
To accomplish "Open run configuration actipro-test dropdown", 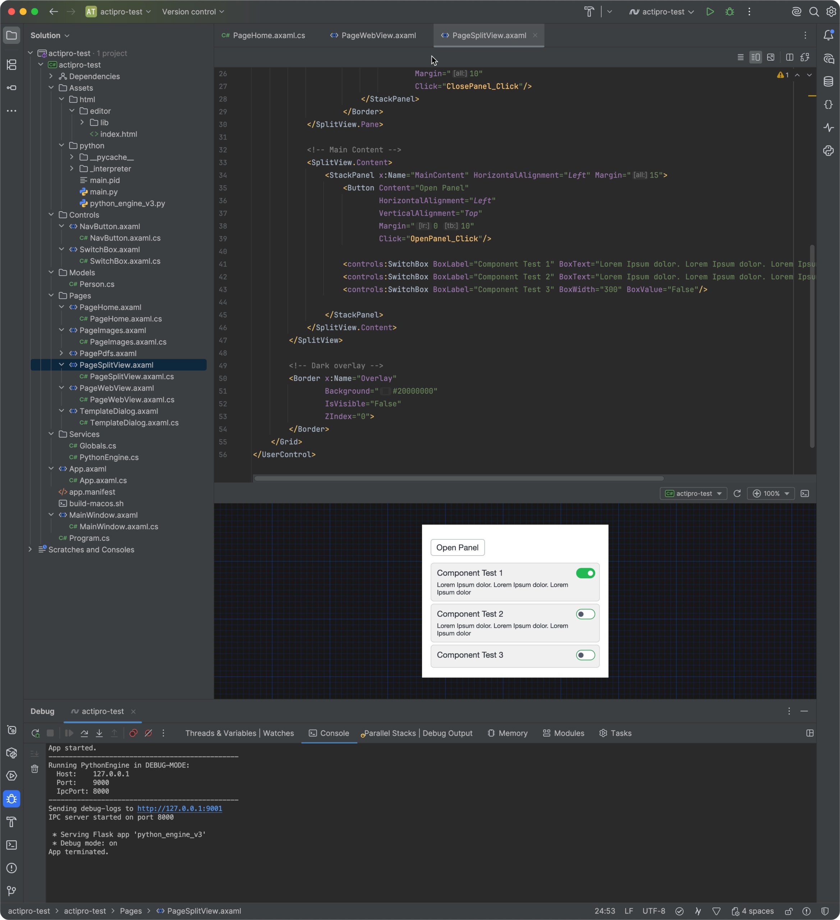I will tap(661, 12).
